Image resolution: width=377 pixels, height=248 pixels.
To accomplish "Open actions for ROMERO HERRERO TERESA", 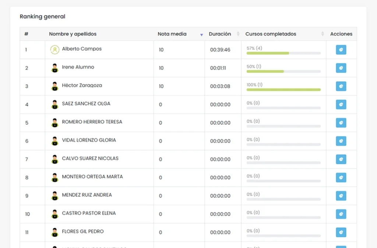I will pyautogui.click(x=341, y=123).
